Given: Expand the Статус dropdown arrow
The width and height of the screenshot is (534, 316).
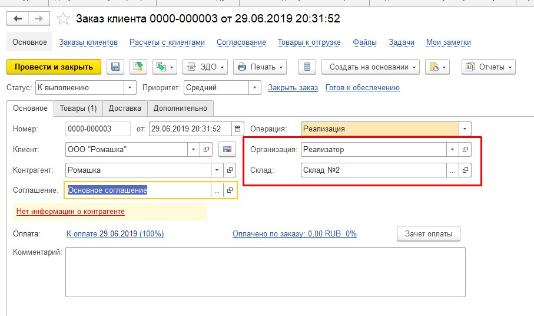Looking at the screenshot, I should tap(130, 88).
